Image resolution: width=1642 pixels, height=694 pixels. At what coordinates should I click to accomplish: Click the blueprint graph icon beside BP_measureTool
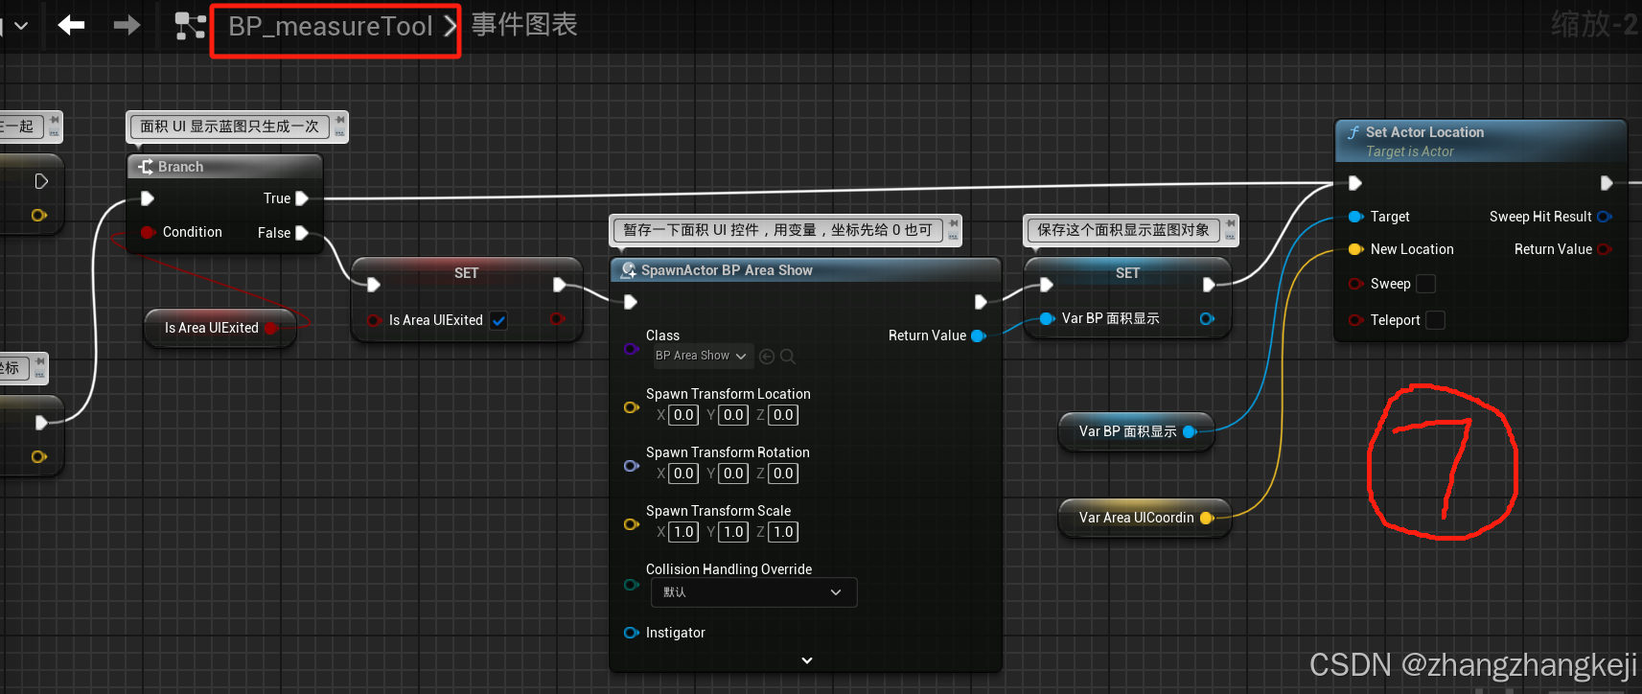[x=191, y=26]
